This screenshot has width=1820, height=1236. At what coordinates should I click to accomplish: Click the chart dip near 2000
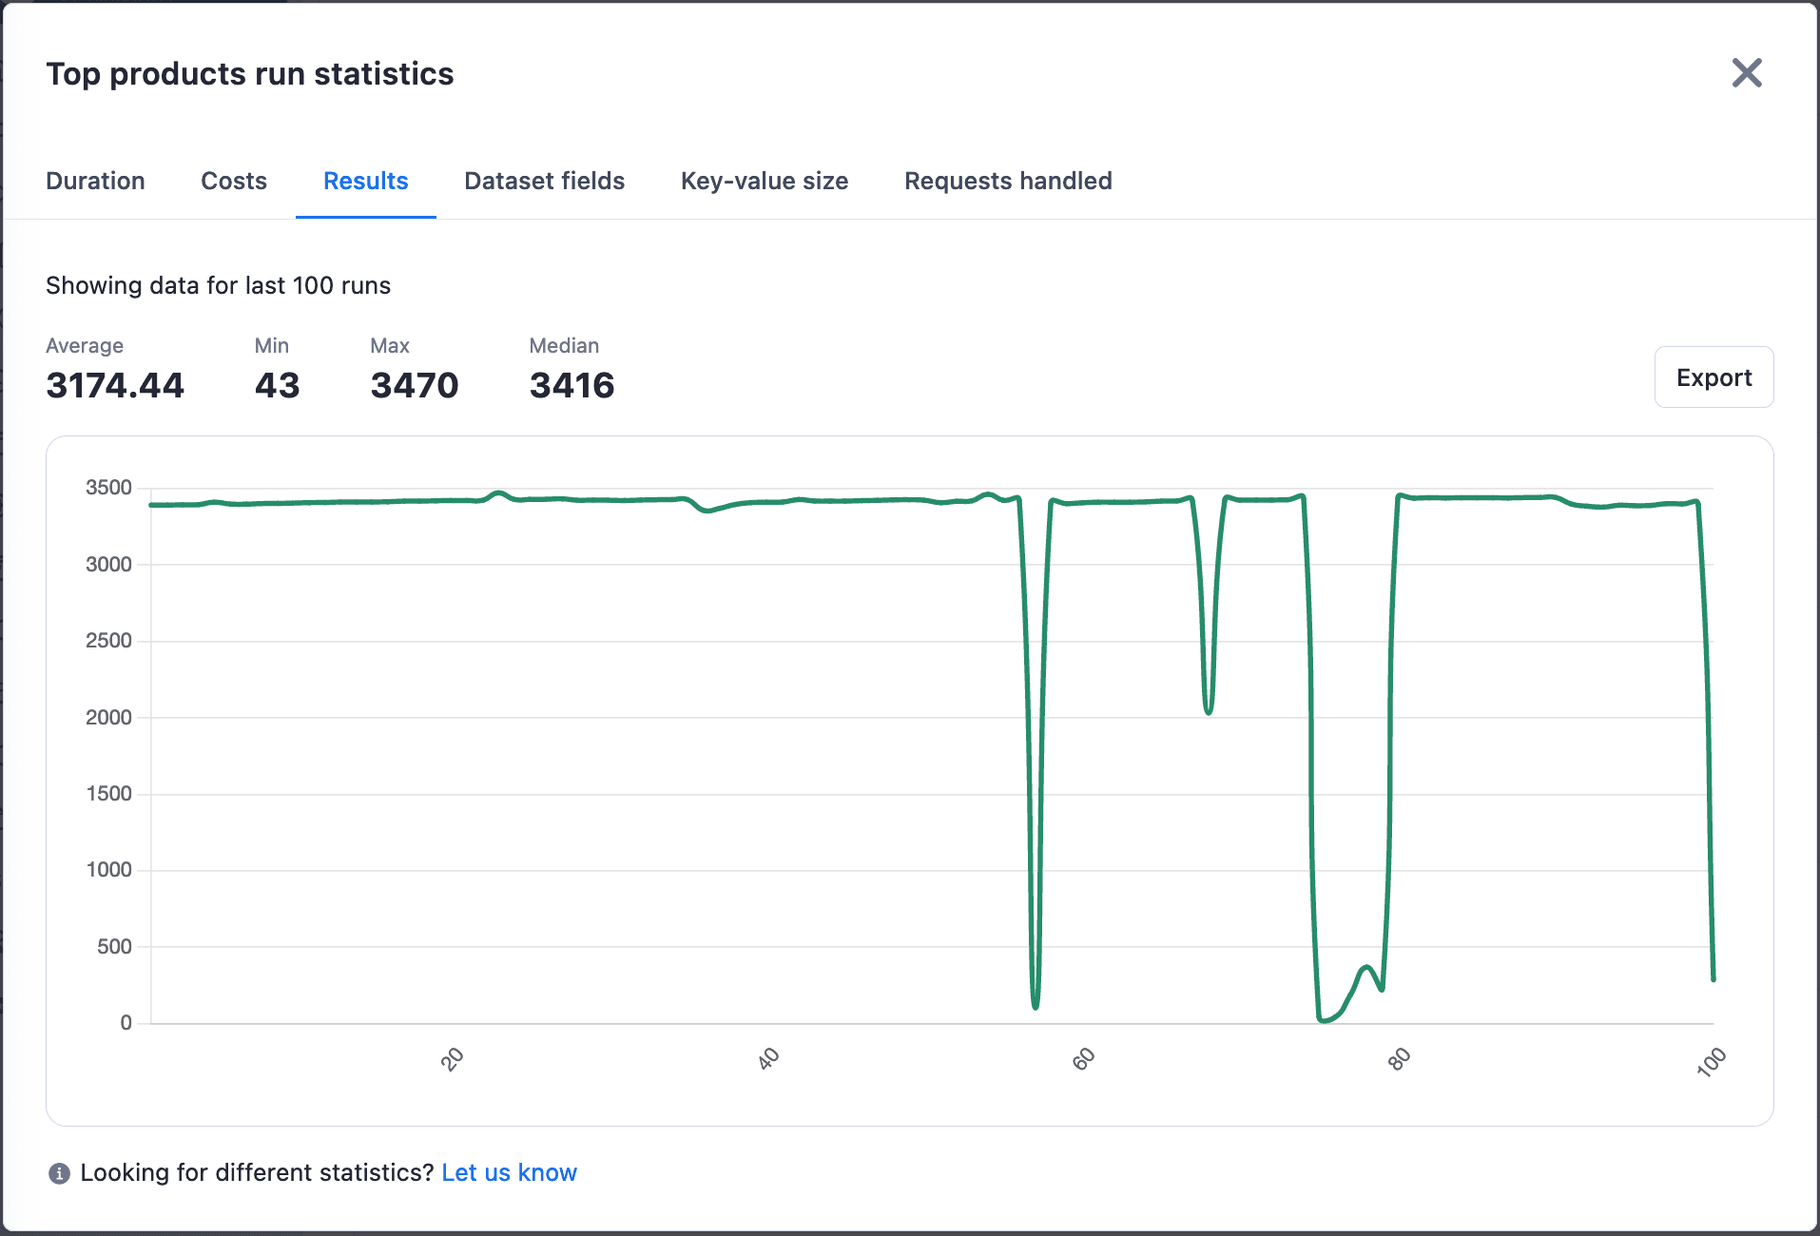(x=1209, y=711)
